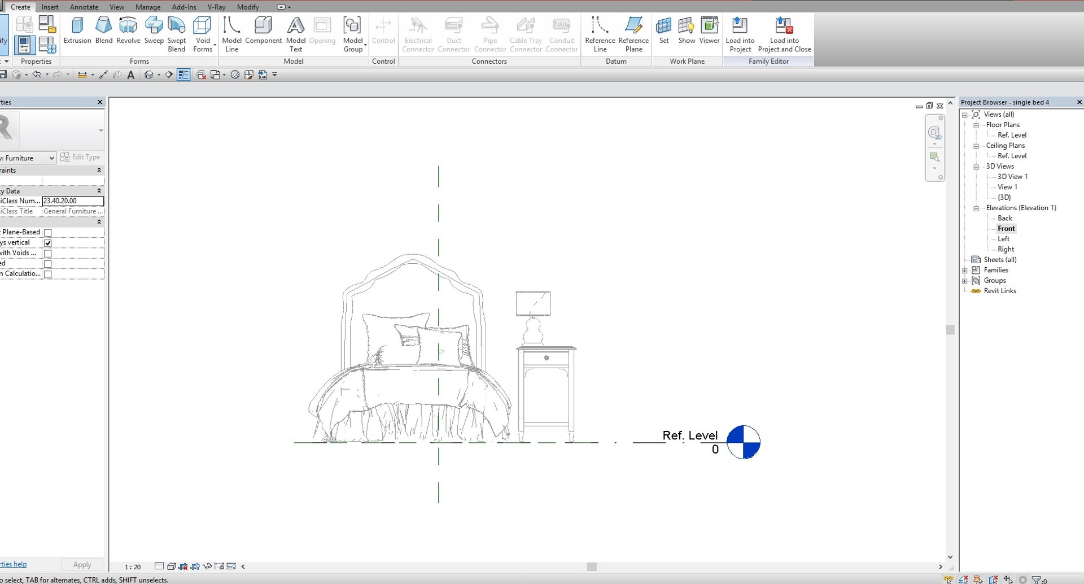Click the vertical scrollbar thumb

(950, 329)
